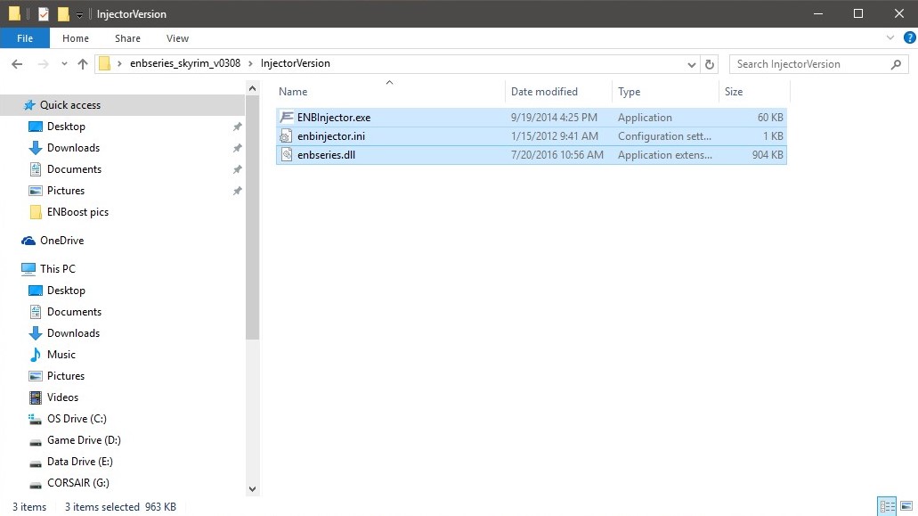Open Desktop under This PC
918x516 pixels.
tap(66, 291)
